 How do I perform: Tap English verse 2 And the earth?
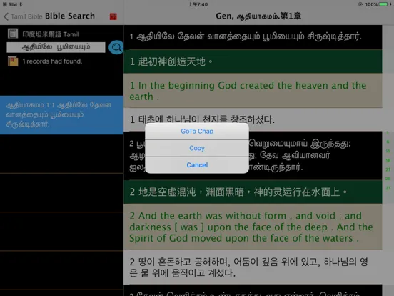(253, 227)
